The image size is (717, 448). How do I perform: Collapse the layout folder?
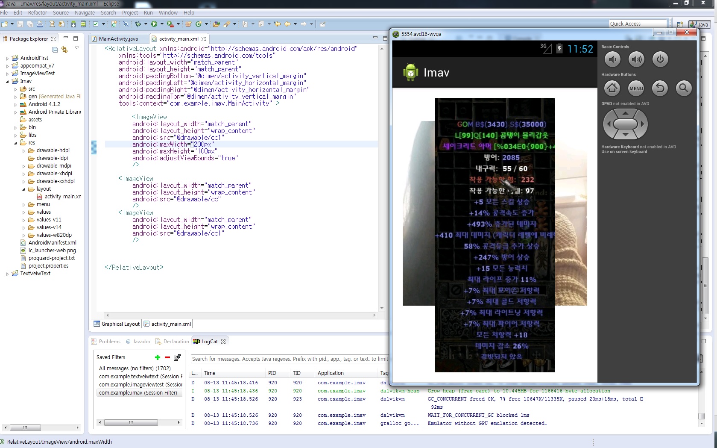23,189
